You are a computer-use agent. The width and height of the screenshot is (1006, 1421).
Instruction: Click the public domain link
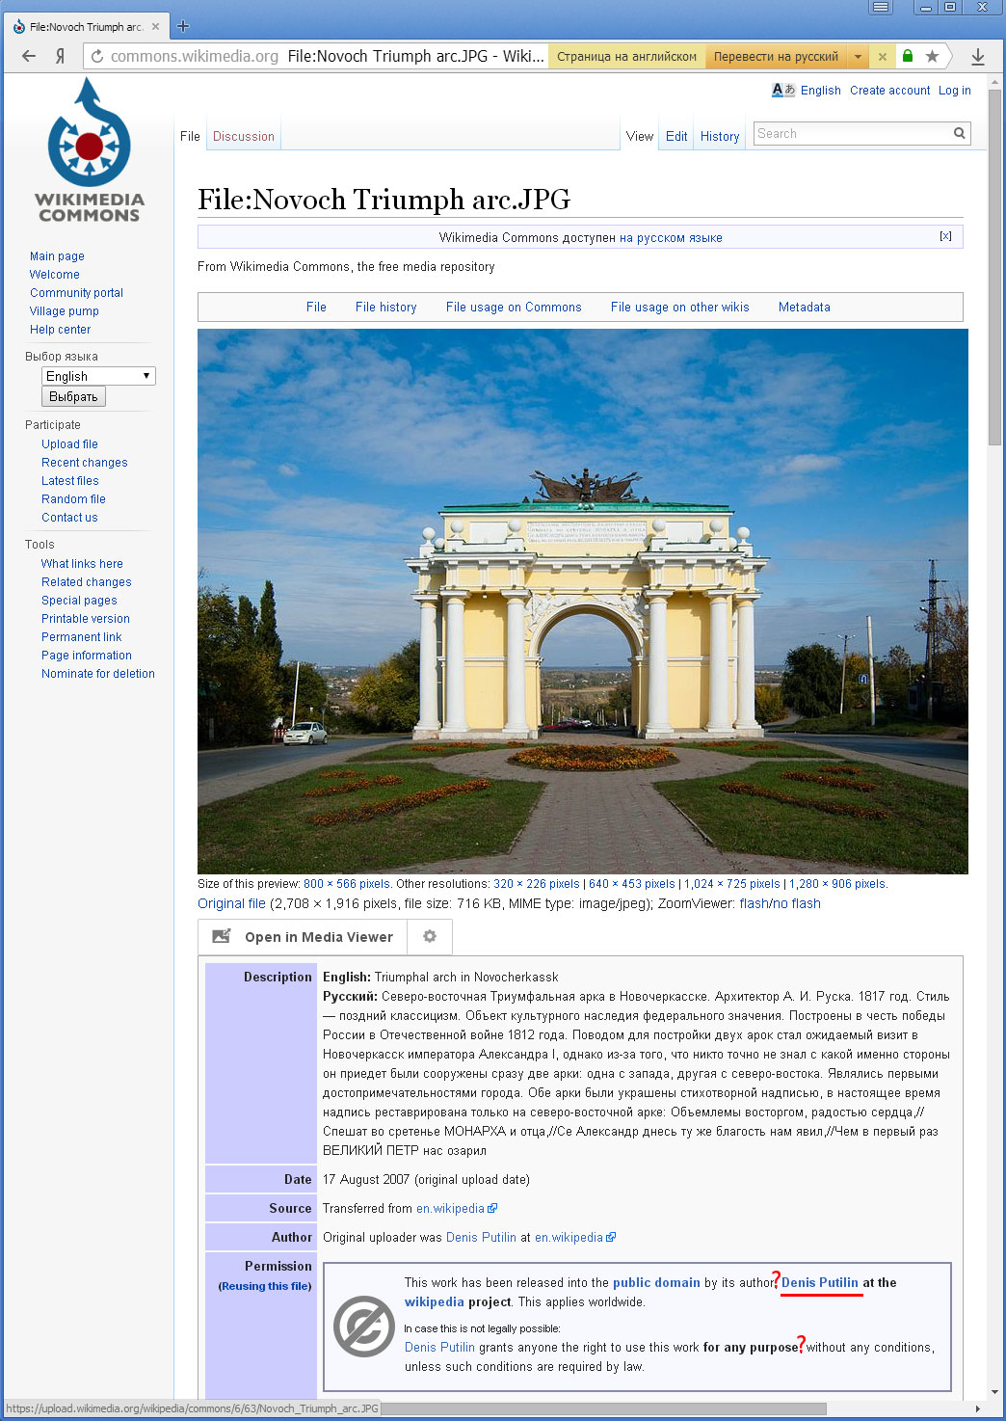(656, 1282)
